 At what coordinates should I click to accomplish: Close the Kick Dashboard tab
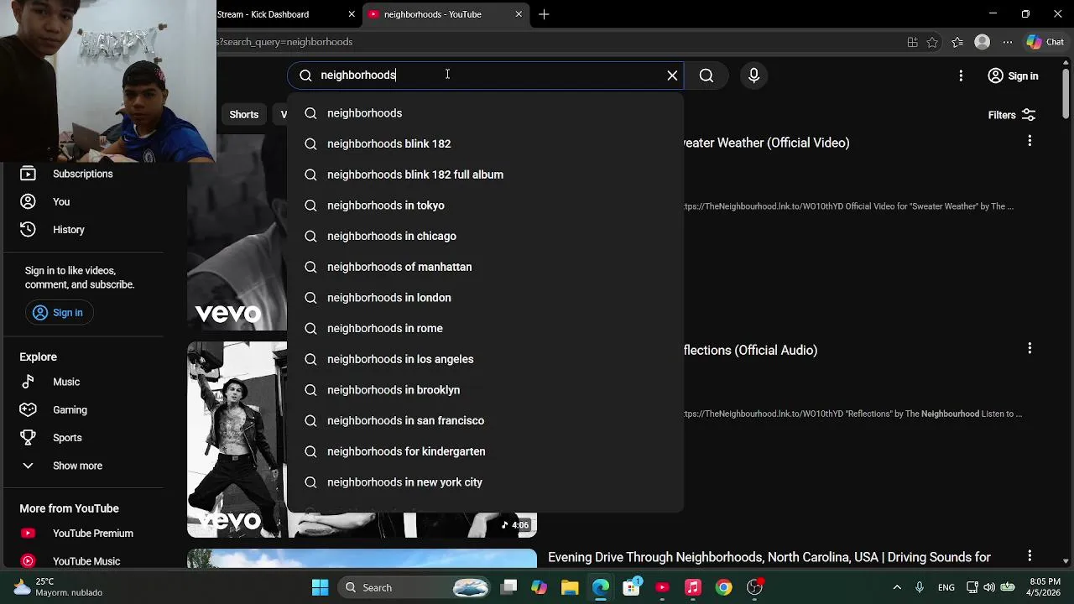[x=352, y=14]
